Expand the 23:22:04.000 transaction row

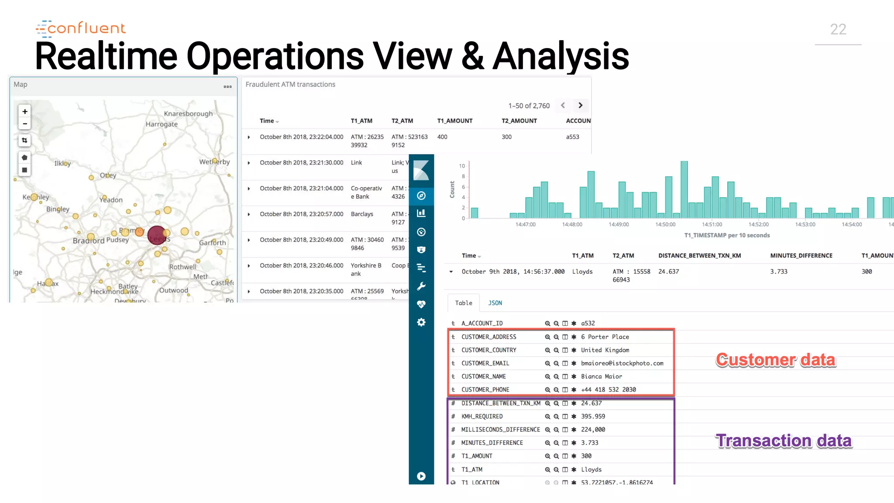click(249, 137)
